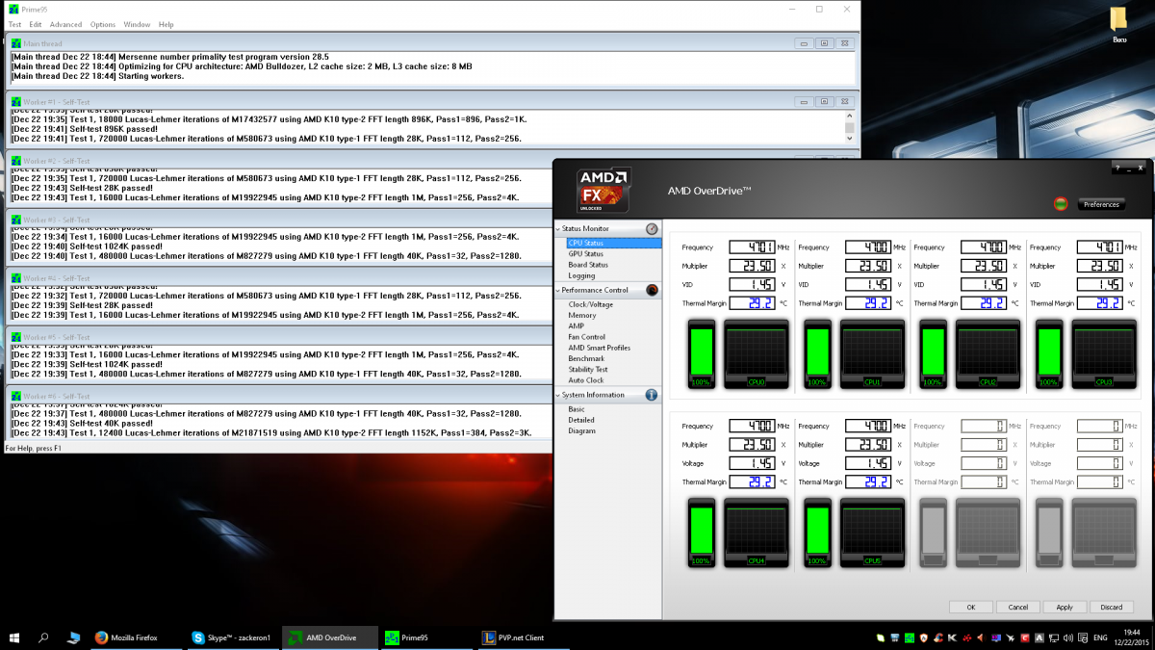Click the pinned icon next to taskbar search
Image resolution: width=1155 pixels, height=650 pixels.
(x=73, y=637)
